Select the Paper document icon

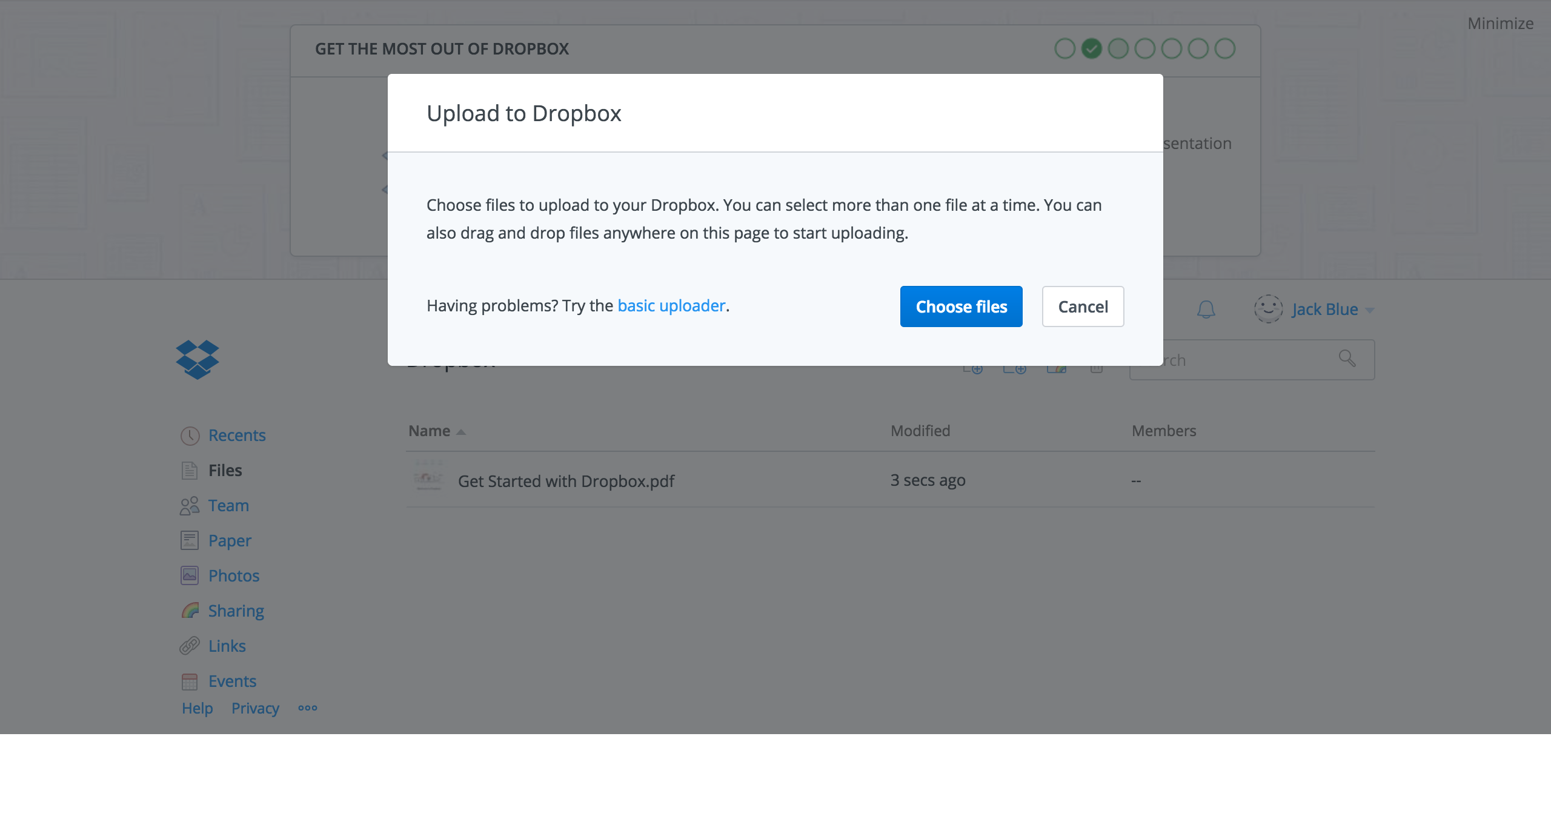click(x=190, y=540)
